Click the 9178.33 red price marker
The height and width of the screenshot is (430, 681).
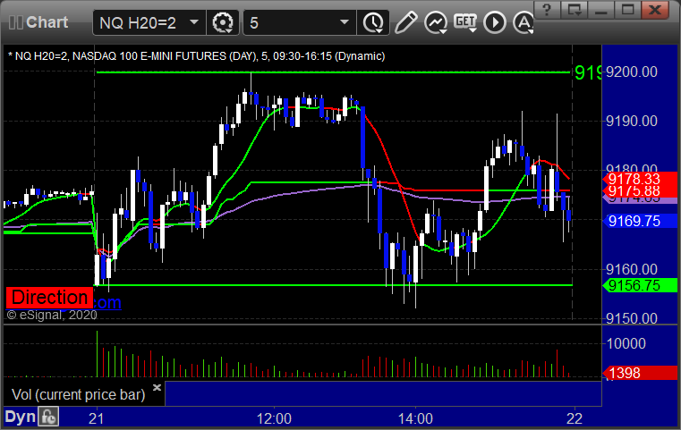click(x=639, y=178)
